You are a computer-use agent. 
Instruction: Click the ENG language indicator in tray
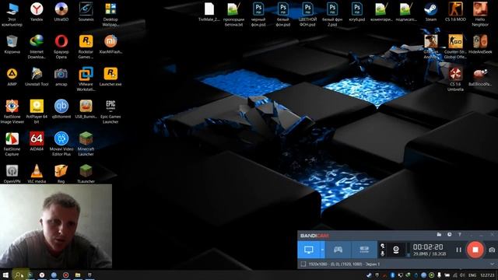click(x=472, y=275)
